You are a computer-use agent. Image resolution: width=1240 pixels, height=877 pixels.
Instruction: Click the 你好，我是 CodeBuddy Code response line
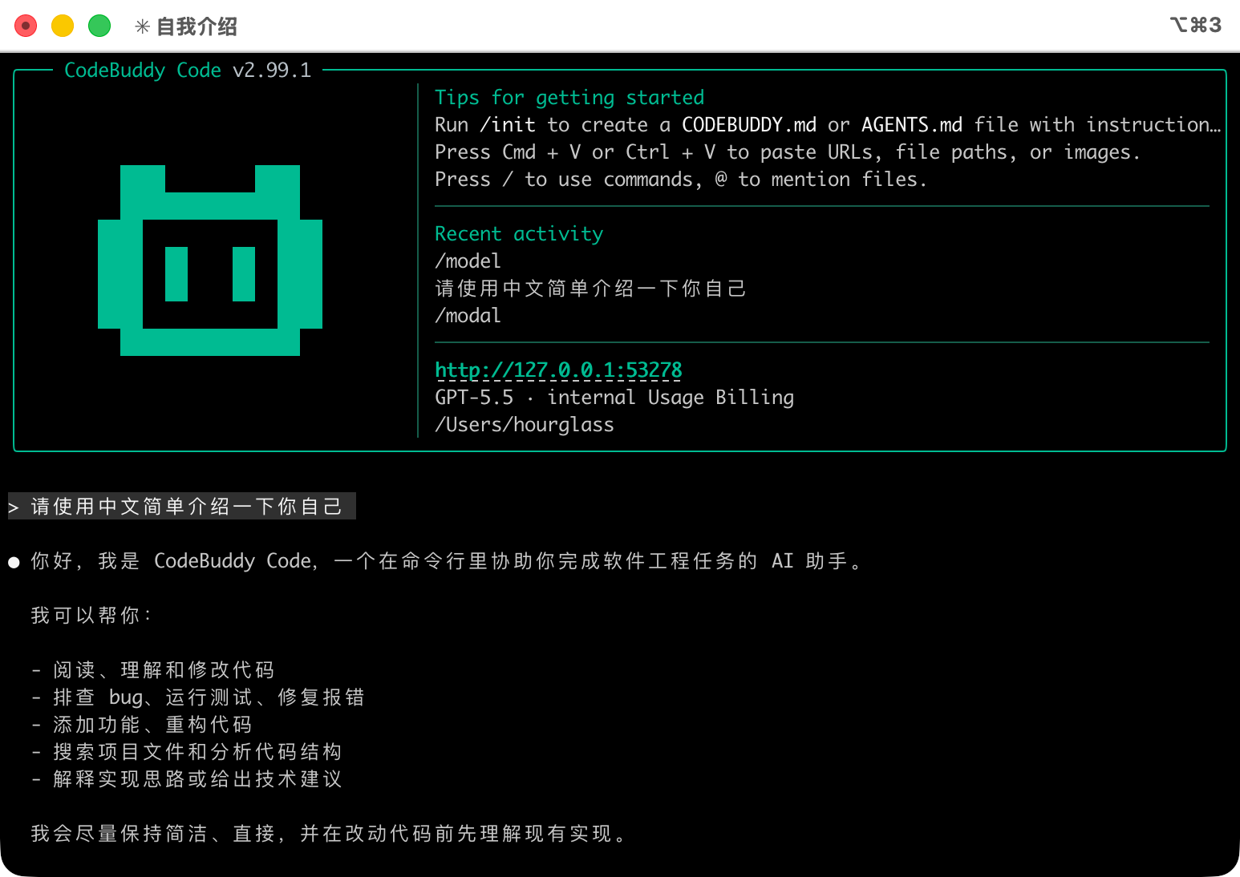click(448, 561)
